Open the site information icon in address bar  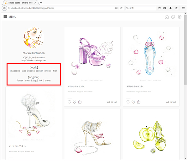(x=9, y=8)
